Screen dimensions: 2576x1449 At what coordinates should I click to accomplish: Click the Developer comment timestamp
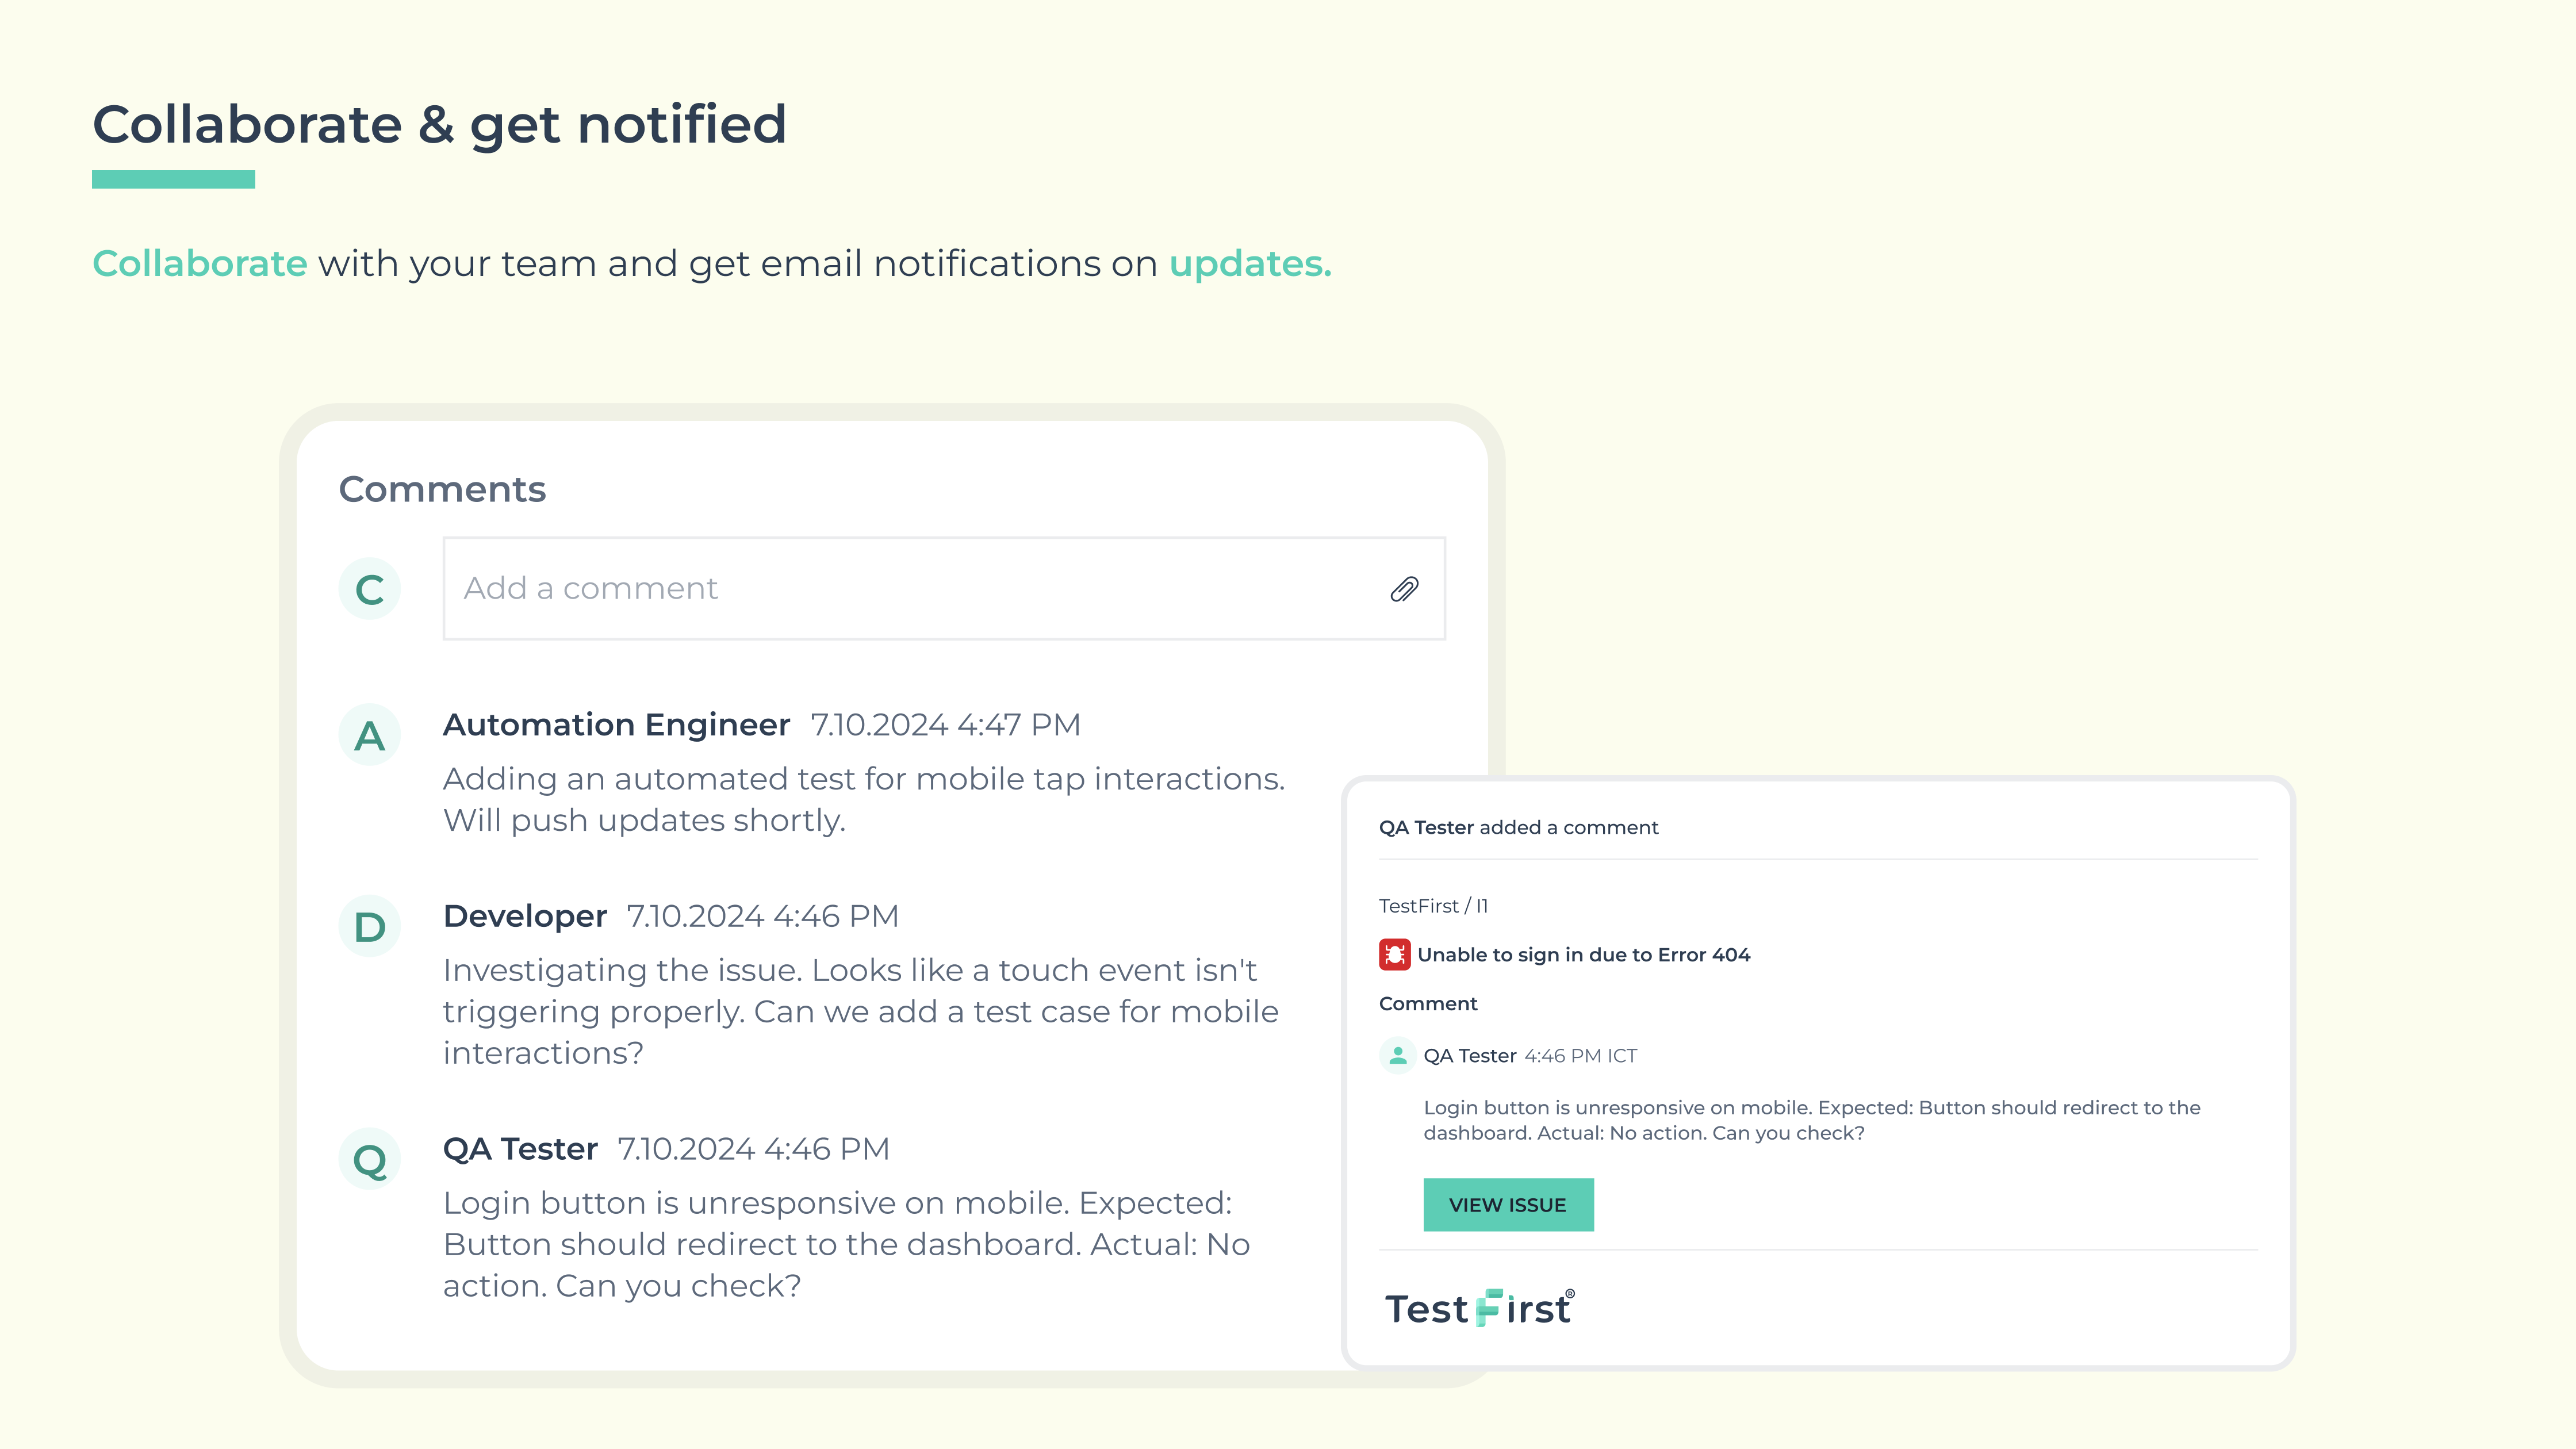coord(762,916)
